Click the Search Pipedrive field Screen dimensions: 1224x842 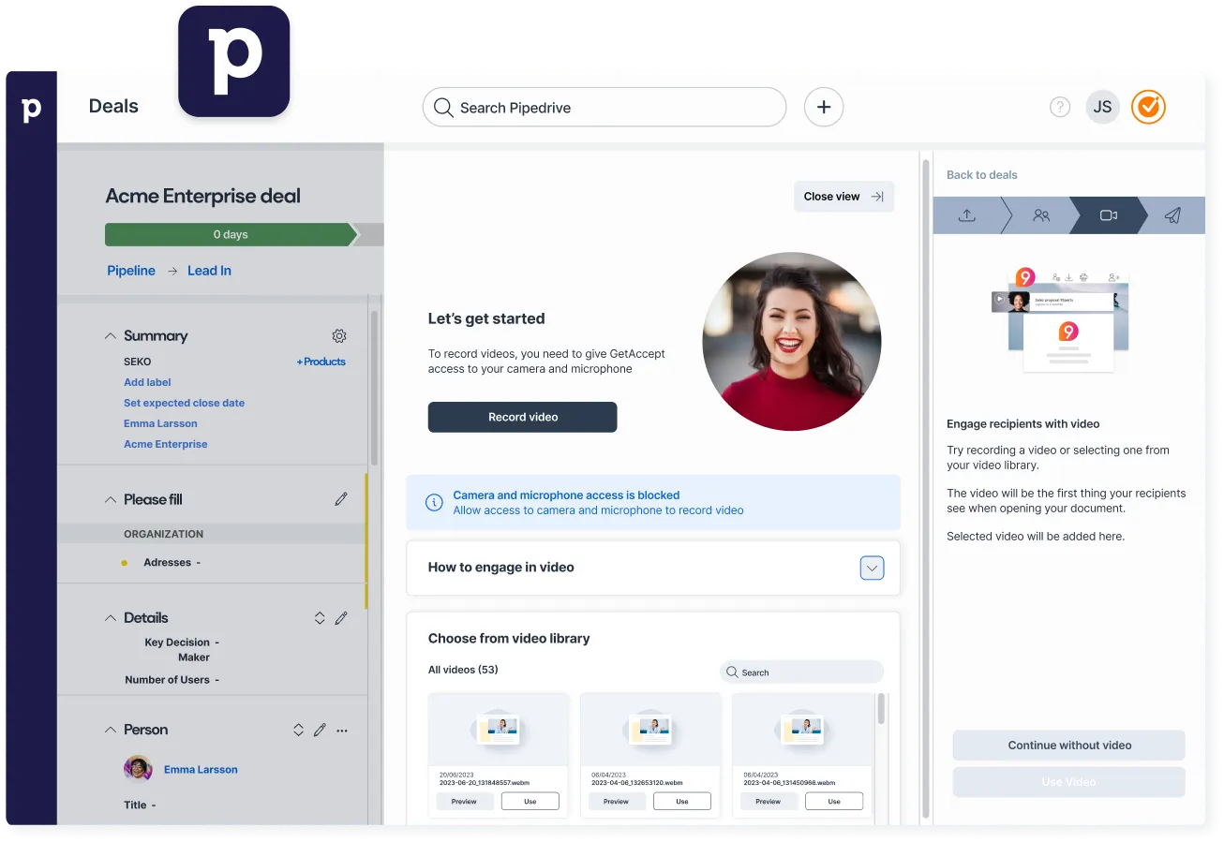(x=605, y=107)
